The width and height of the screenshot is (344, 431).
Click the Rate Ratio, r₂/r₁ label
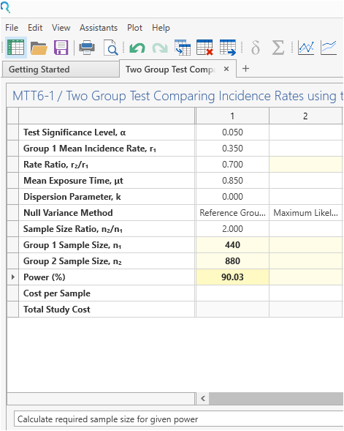pos(56,165)
